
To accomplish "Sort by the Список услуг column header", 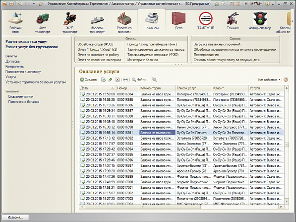I will [x=194, y=88].
